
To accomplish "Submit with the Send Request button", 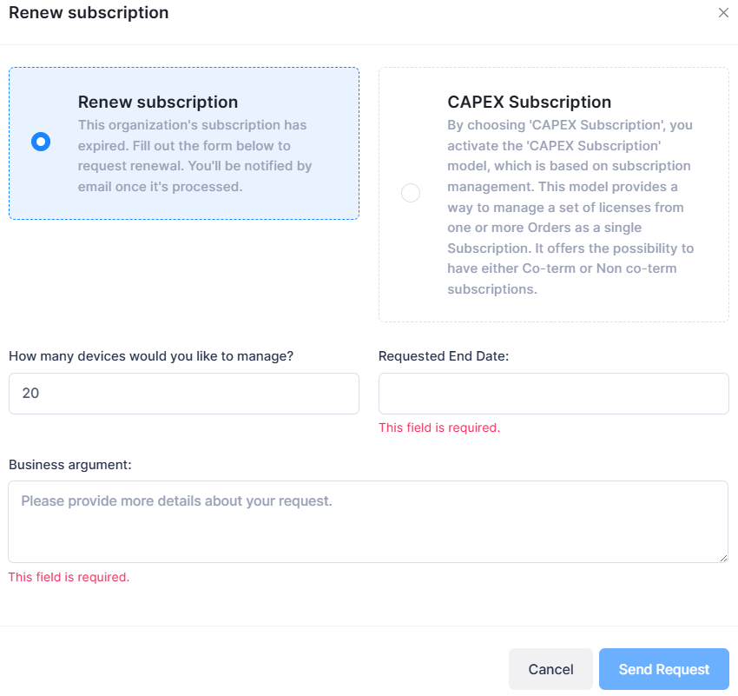I will pos(663,669).
